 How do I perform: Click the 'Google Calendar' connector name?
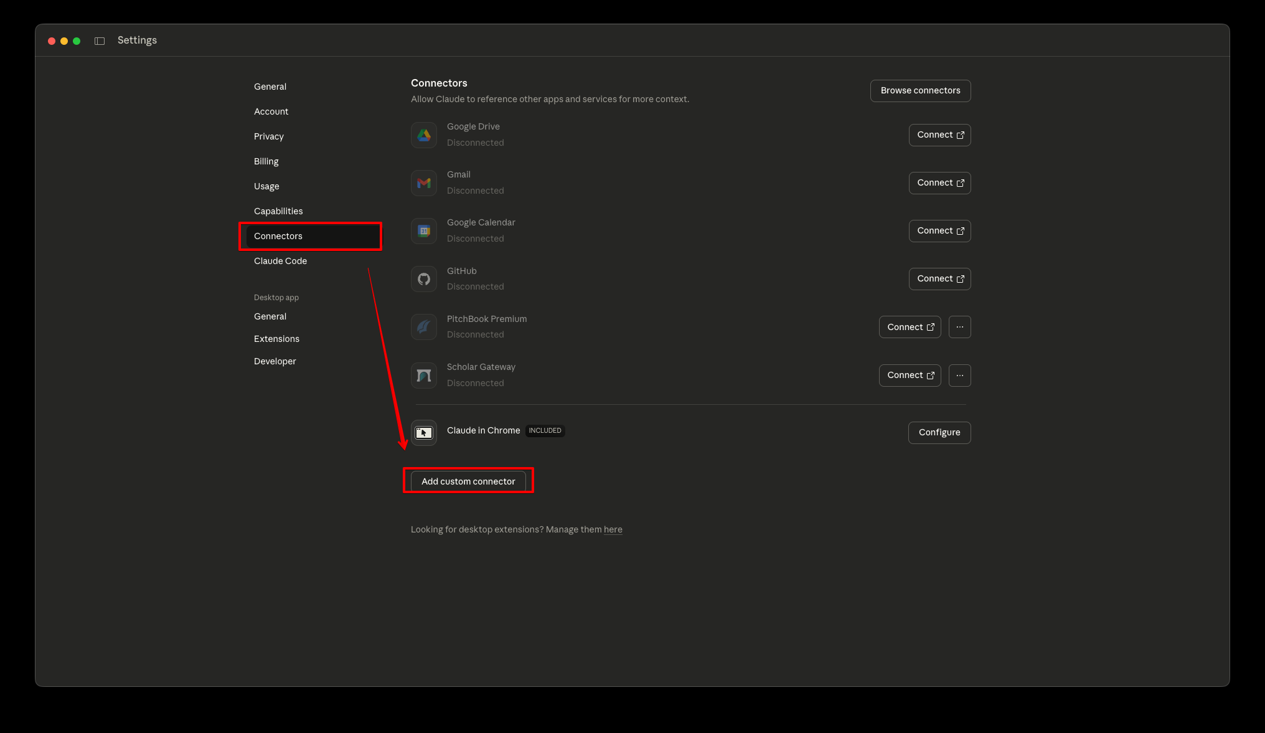click(481, 222)
